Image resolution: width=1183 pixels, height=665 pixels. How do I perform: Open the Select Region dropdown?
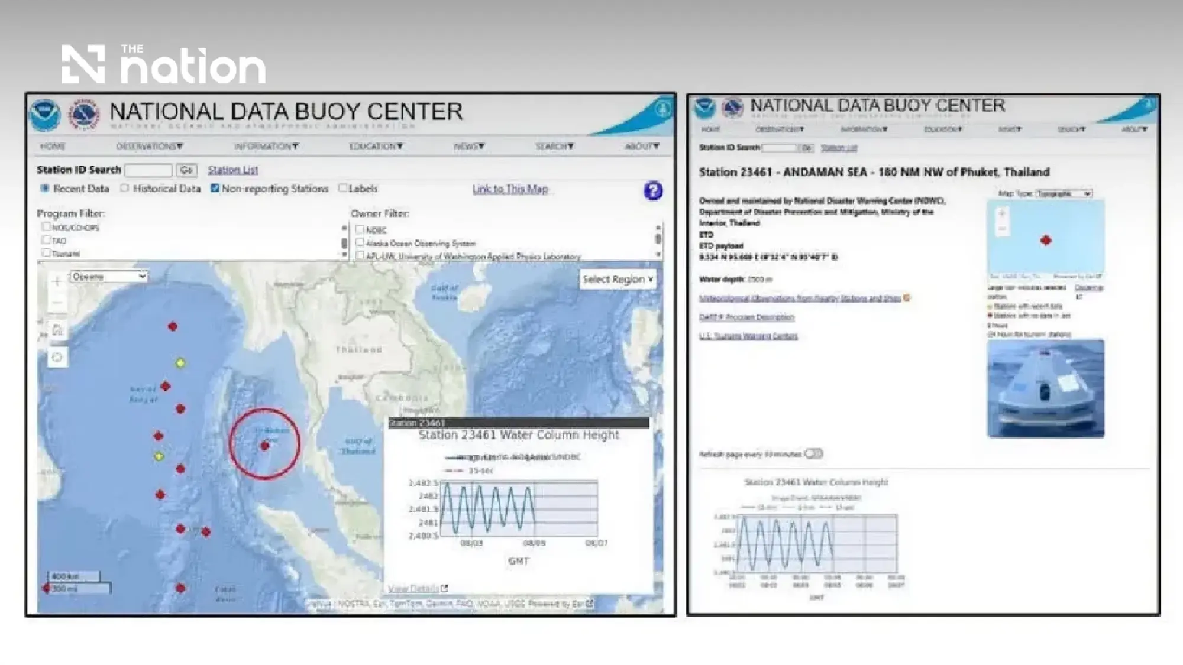(x=618, y=279)
